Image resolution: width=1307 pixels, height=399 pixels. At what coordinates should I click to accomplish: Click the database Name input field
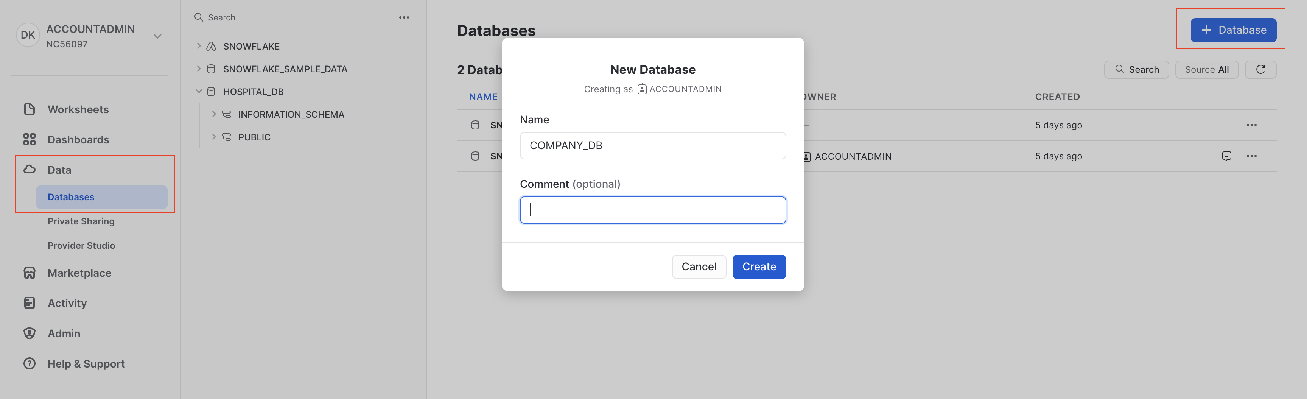[652, 146]
